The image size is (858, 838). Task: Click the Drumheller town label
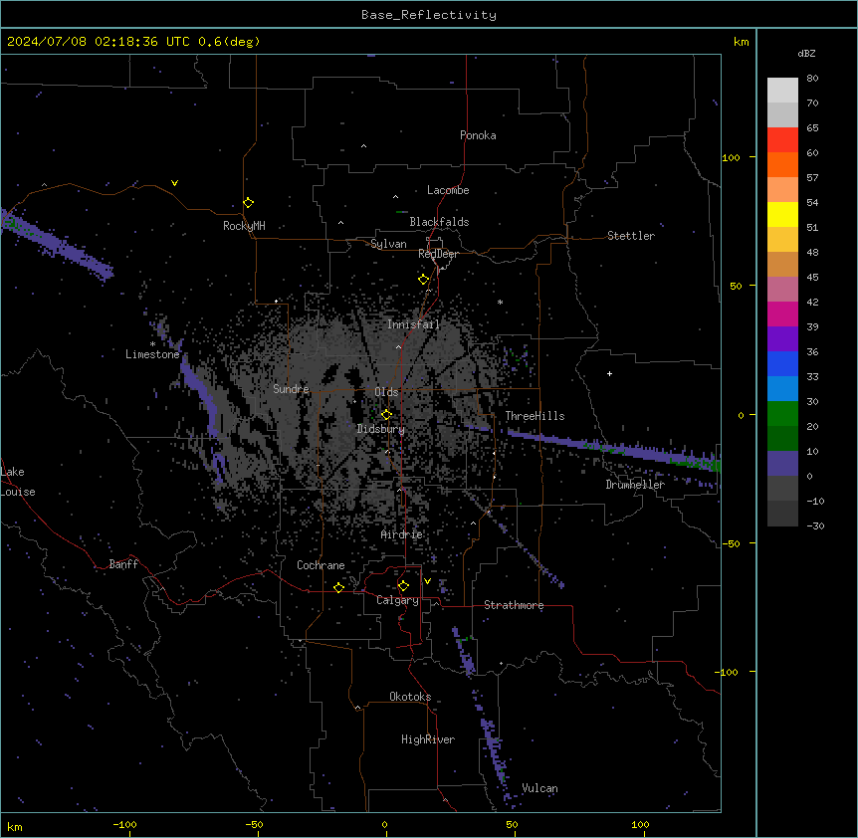pos(635,485)
